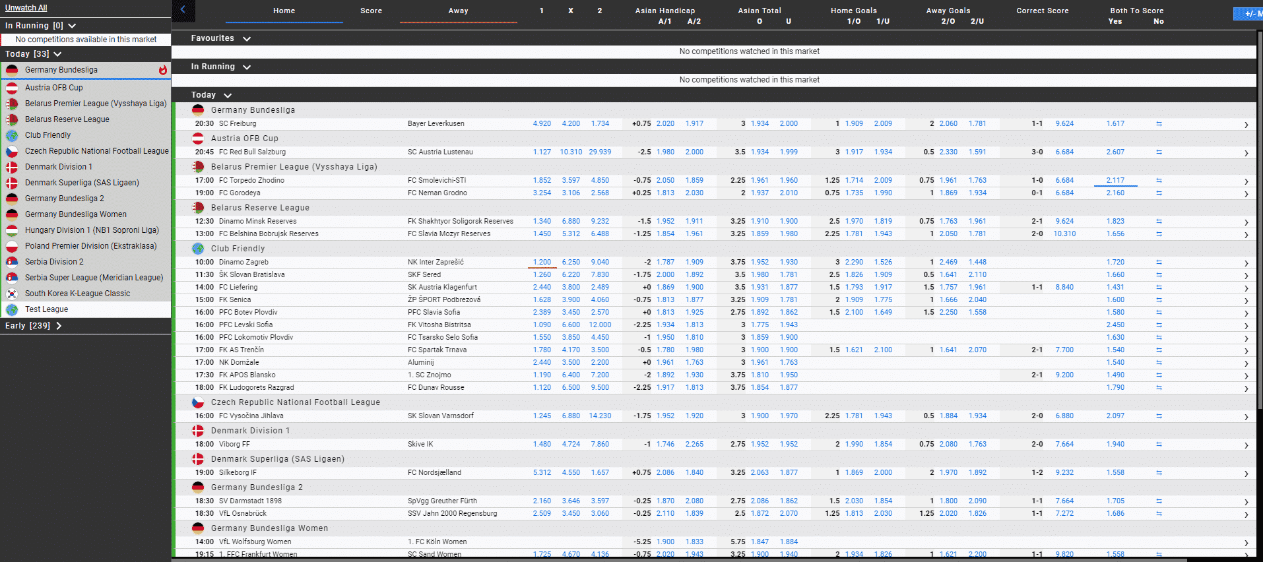
Task: Click the swap icon in Dinamo Minsk Reserves row
Action: pos(1159,222)
